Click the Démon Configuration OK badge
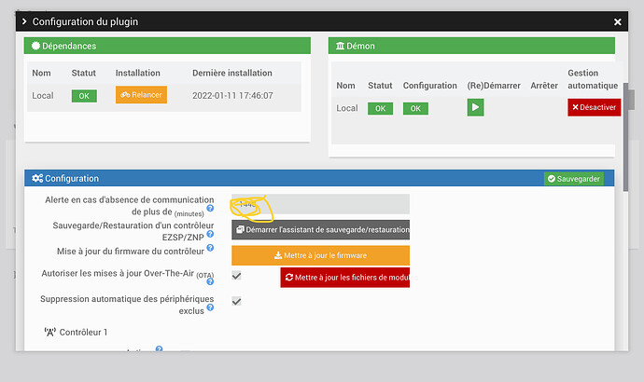 [415, 109]
